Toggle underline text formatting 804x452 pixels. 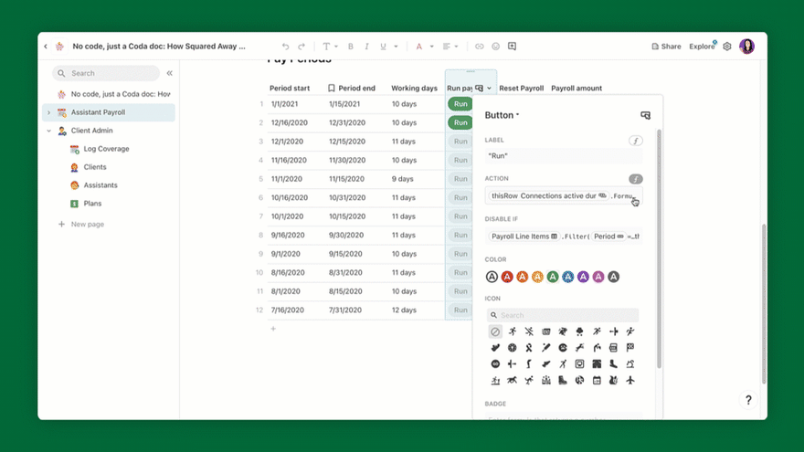click(x=383, y=47)
